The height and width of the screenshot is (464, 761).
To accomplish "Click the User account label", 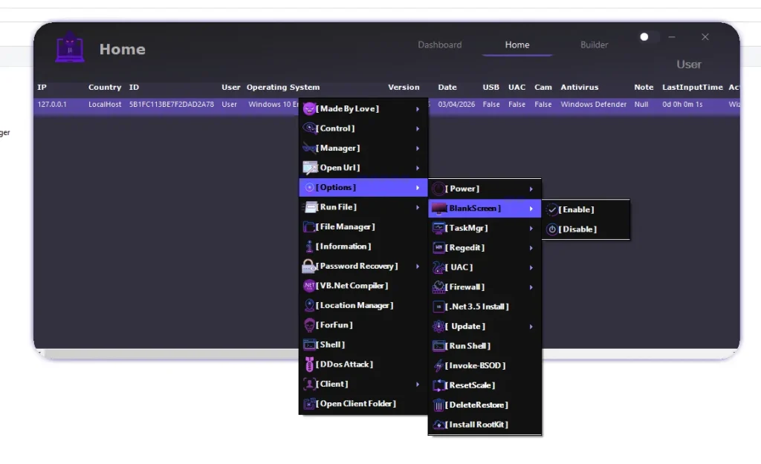I will [689, 64].
